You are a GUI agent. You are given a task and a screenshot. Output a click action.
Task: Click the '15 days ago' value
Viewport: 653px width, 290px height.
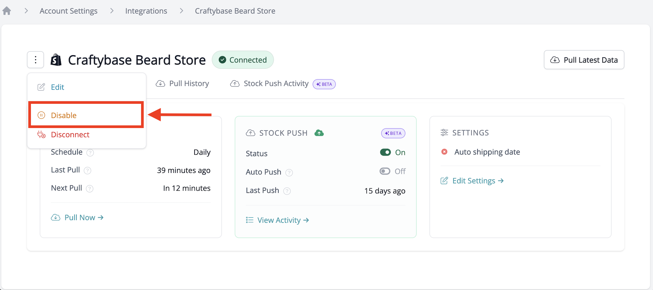385,191
